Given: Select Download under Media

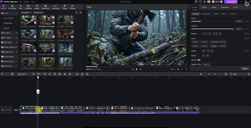Looking at the screenshot, I should click(8, 23).
